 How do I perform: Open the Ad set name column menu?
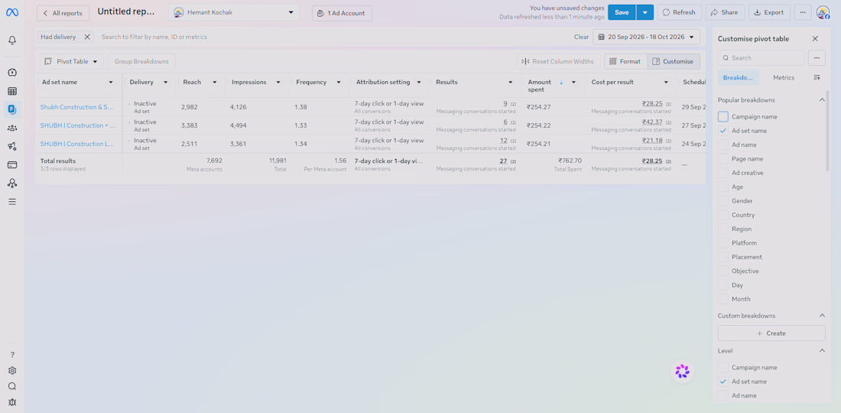click(111, 82)
